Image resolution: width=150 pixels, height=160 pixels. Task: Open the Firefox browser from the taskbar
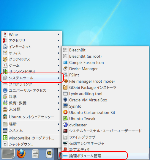[21, 153]
